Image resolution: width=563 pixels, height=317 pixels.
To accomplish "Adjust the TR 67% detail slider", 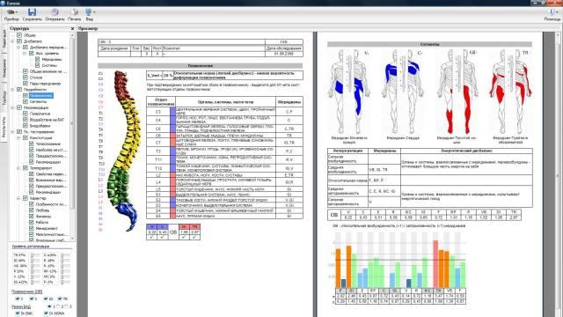I will point(35,255).
